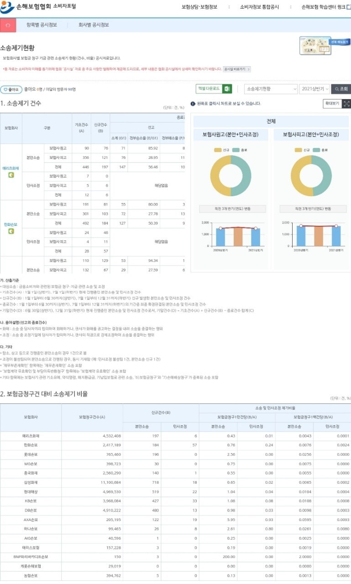Click the 에이스보험 row in ratio table

point(175,547)
